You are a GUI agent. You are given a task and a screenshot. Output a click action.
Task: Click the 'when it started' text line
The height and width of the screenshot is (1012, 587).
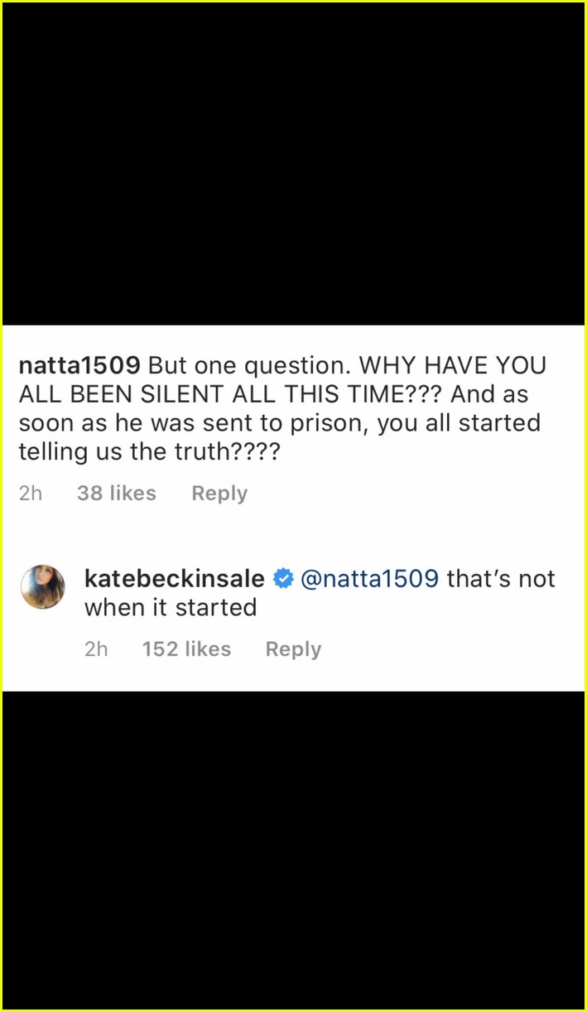coord(171,607)
